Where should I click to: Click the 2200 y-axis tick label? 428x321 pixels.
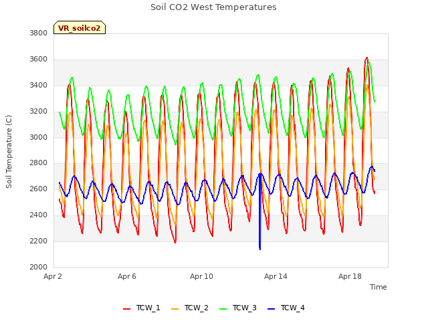point(39,241)
